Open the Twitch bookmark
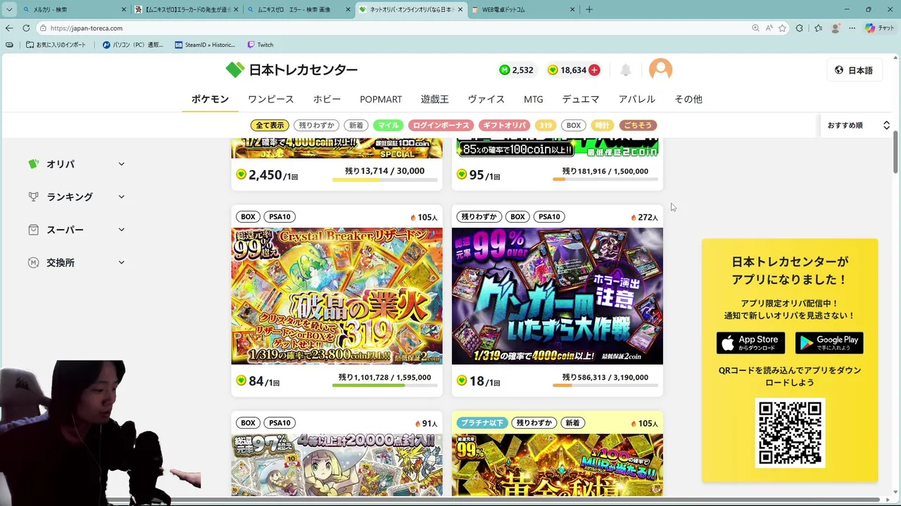This screenshot has width=901, height=506. [260, 44]
